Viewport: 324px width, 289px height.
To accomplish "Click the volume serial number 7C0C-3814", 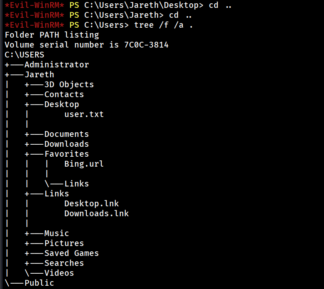I will [146, 45].
